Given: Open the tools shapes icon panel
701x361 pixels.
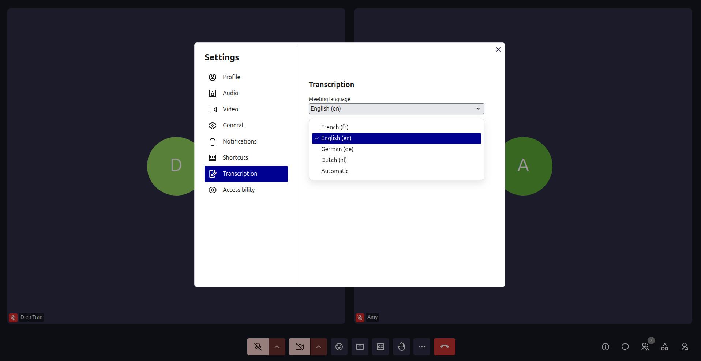Looking at the screenshot, I should [665, 347].
